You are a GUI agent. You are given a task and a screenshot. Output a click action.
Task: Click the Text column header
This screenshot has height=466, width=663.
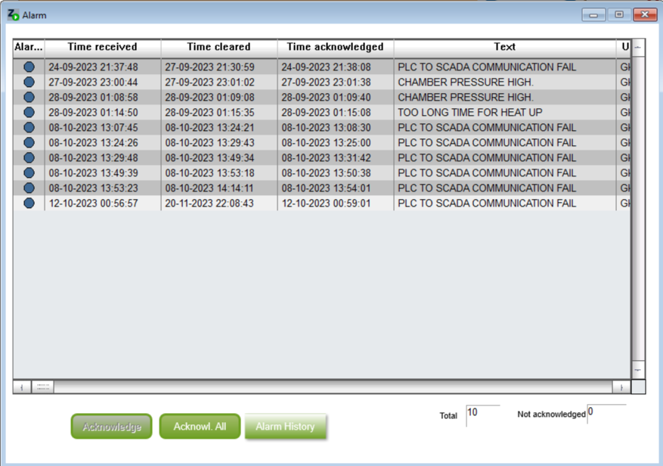click(505, 48)
